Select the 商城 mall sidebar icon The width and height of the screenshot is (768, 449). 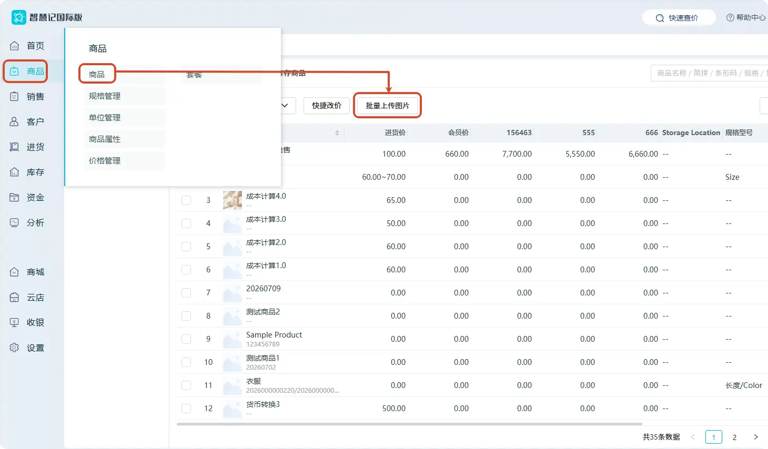click(x=15, y=272)
